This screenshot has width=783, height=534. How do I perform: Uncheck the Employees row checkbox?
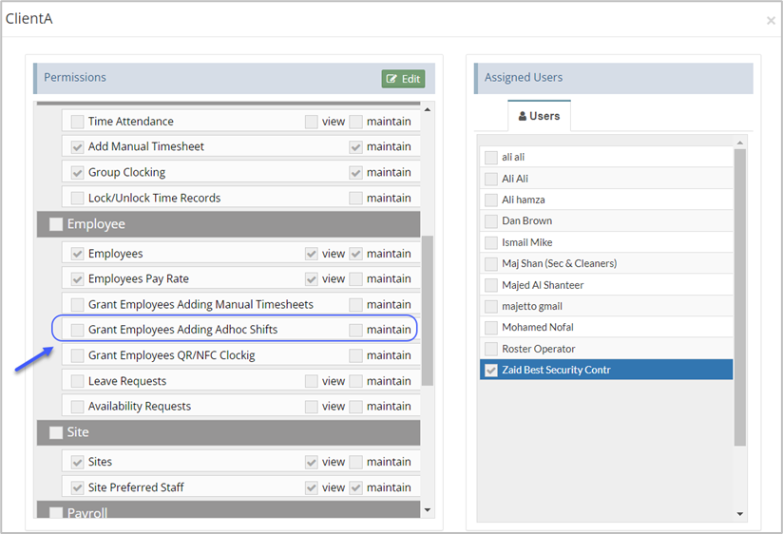(x=77, y=254)
